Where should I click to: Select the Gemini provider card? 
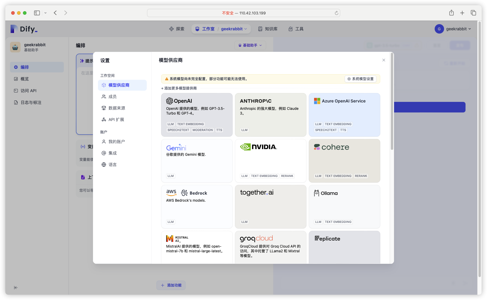pyautogui.click(x=197, y=161)
